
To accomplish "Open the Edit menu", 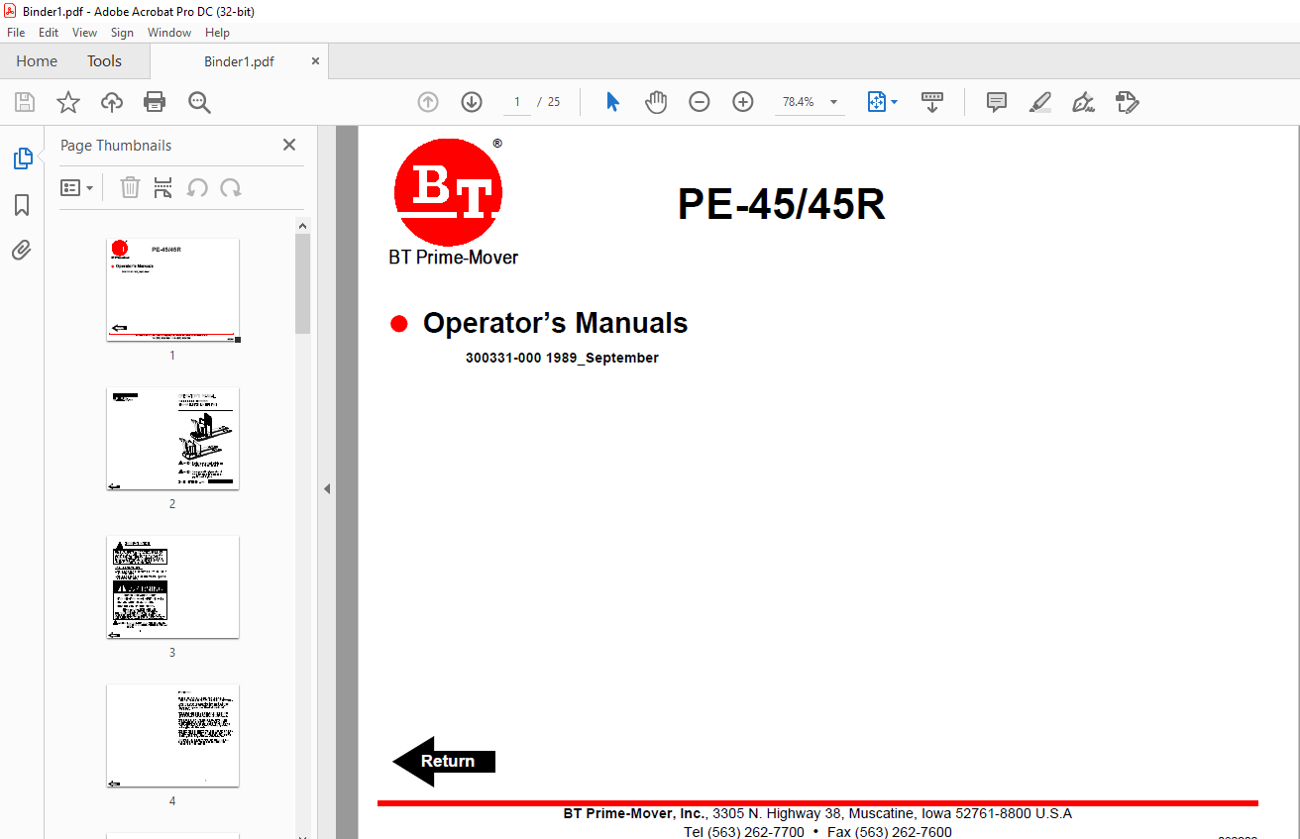I will 49,33.
